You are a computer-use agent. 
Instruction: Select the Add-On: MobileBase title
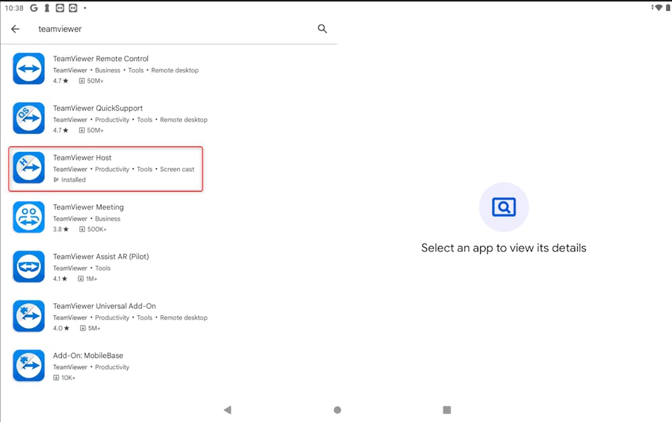[88, 355]
